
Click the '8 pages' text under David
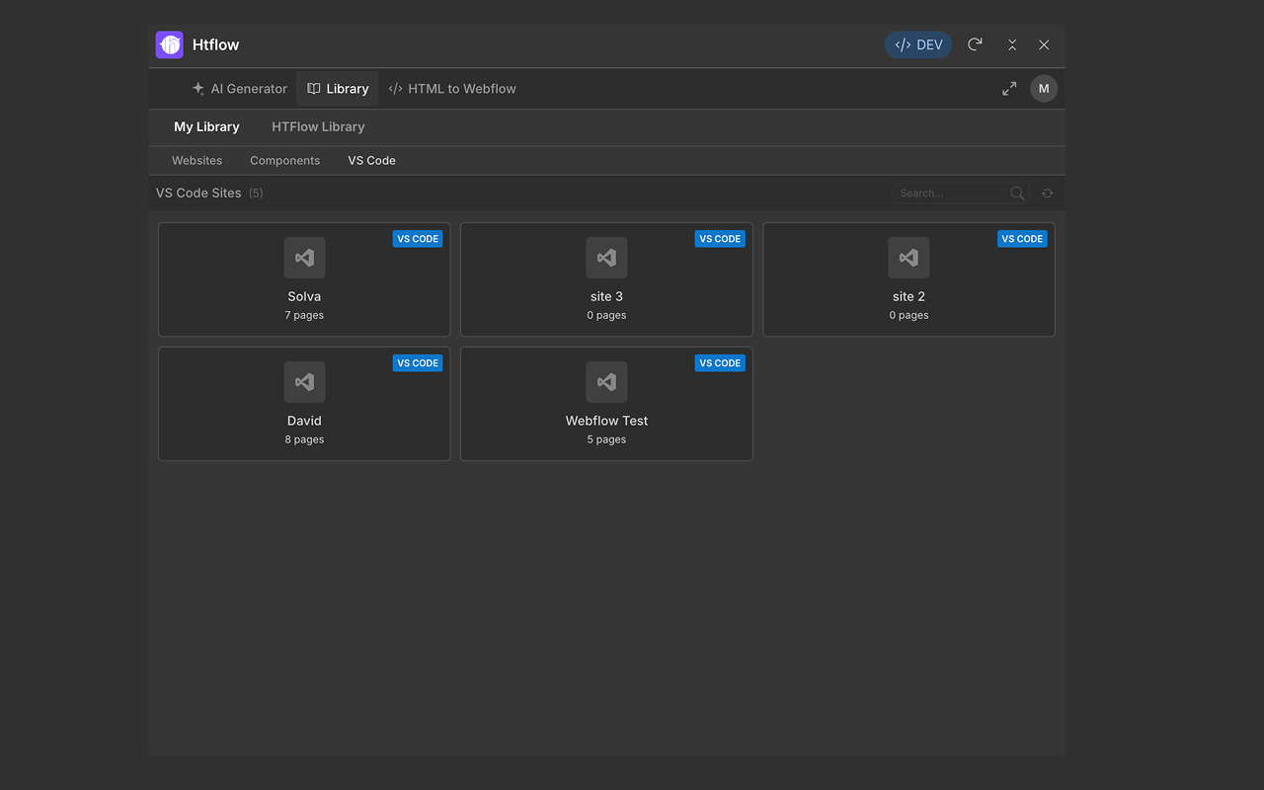click(x=304, y=440)
